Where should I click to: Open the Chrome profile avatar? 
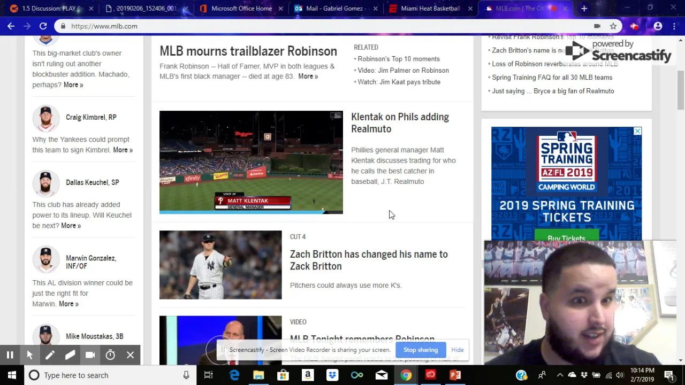[x=658, y=26]
